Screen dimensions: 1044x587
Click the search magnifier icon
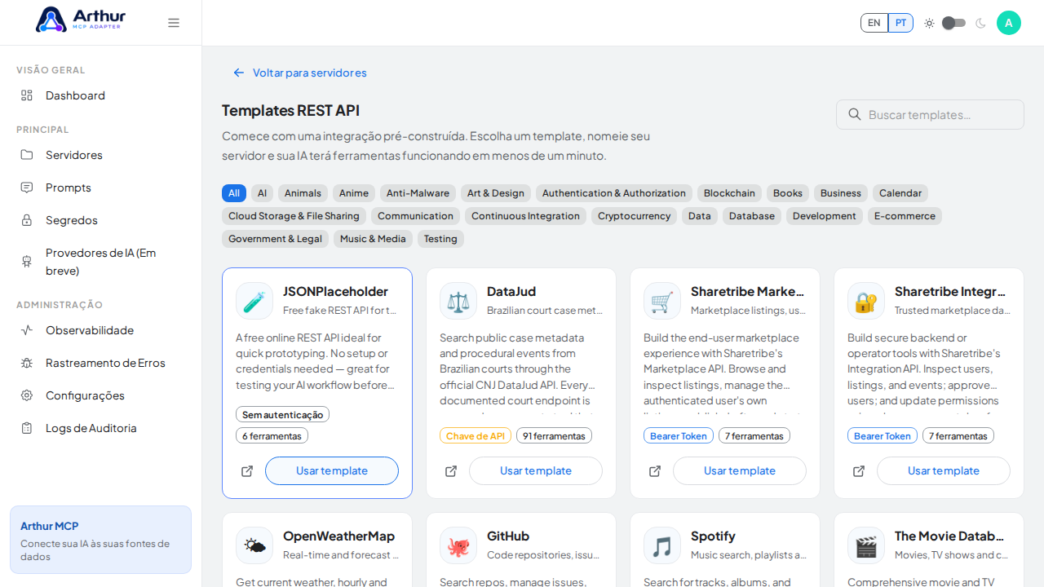pyautogui.click(x=855, y=114)
